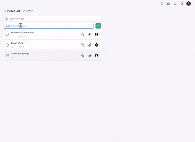This screenshot has width=195, height=142.
Task: Open the info icon in top bar
Action: pos(162,4)
